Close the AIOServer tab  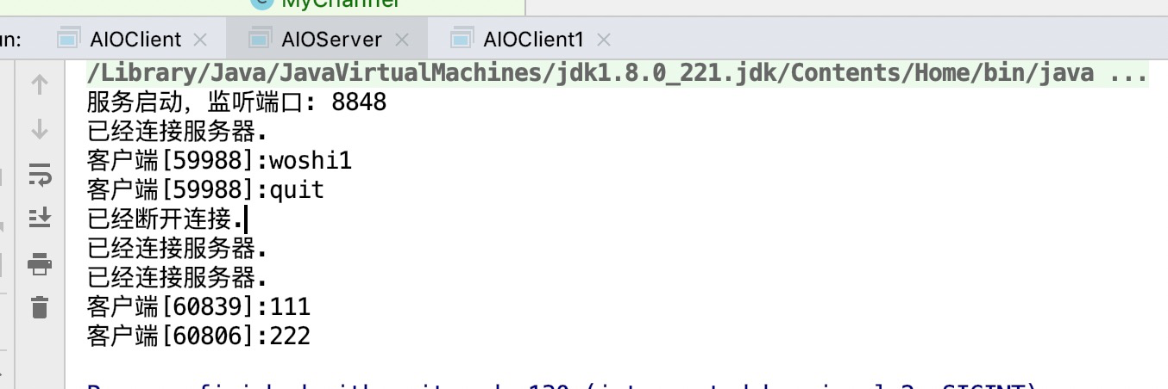402,40
